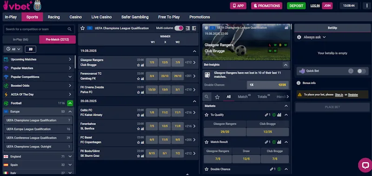Image resolution: width=372 pixels, height=176 pixels.
Task: Pick Celtic FC win odds 1/8
Action: (x=152, y=112)
